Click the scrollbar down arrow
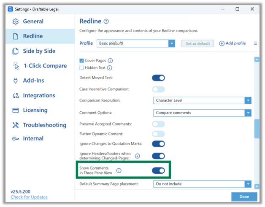265x207 pixels. 257,186
